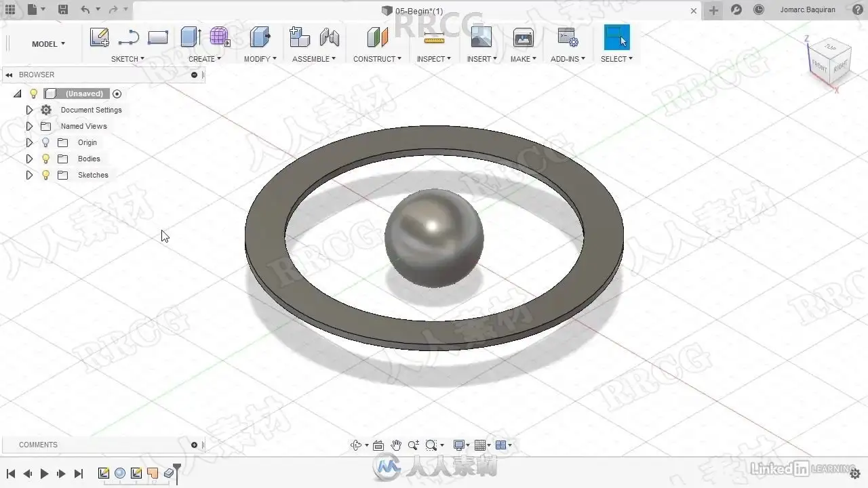The height and width of the screenshot is (488, 868).
Task: Open the MAKE menu
Action: tap(524, 59)
